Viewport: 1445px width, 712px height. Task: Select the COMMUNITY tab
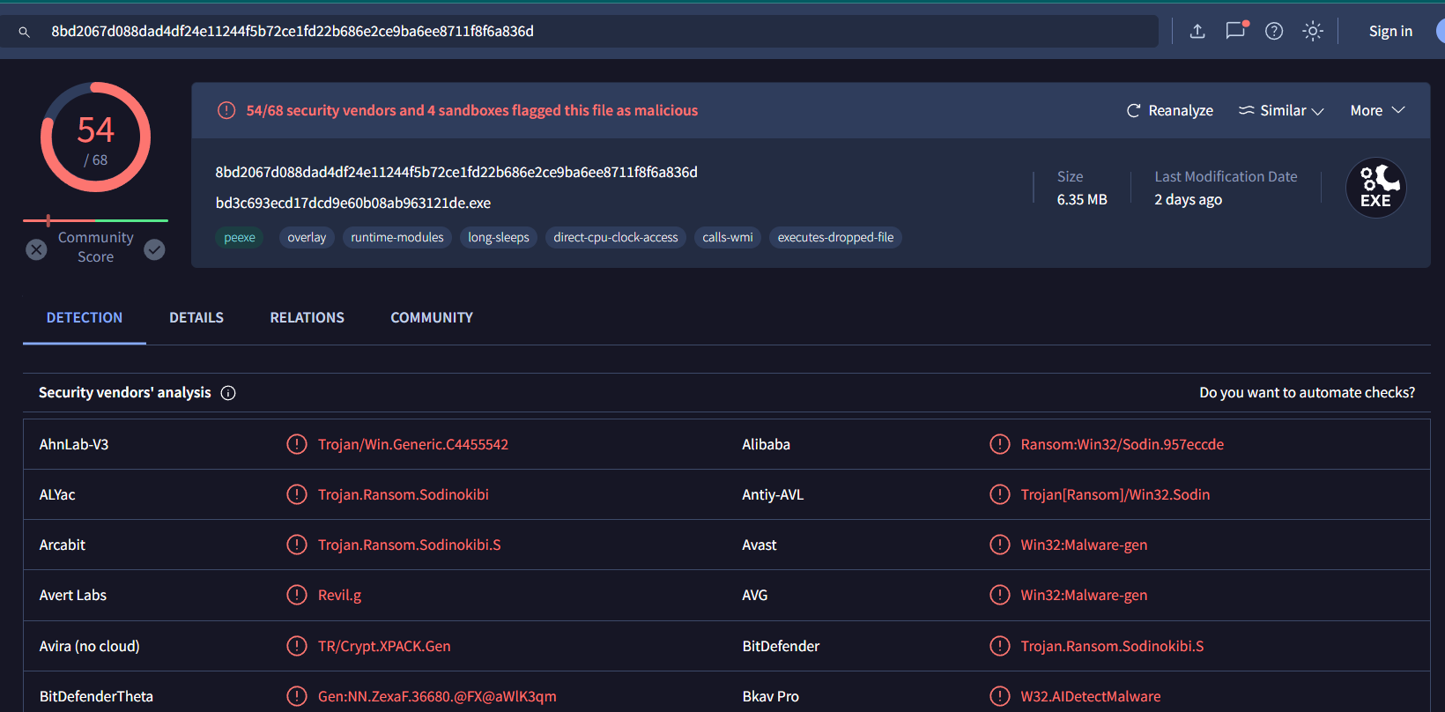click(432, 317)
